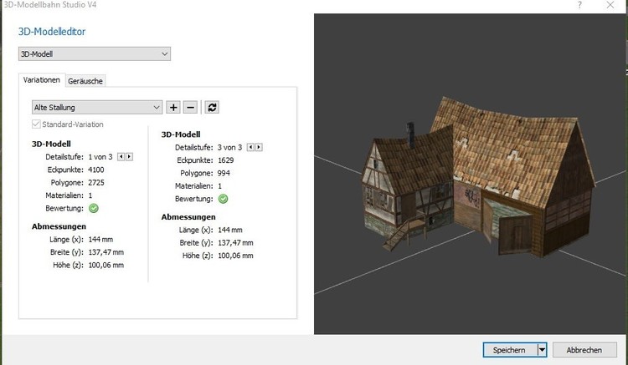Click the refresh variation icon
This screenshot has width=628, height=365.
(213, 107)
